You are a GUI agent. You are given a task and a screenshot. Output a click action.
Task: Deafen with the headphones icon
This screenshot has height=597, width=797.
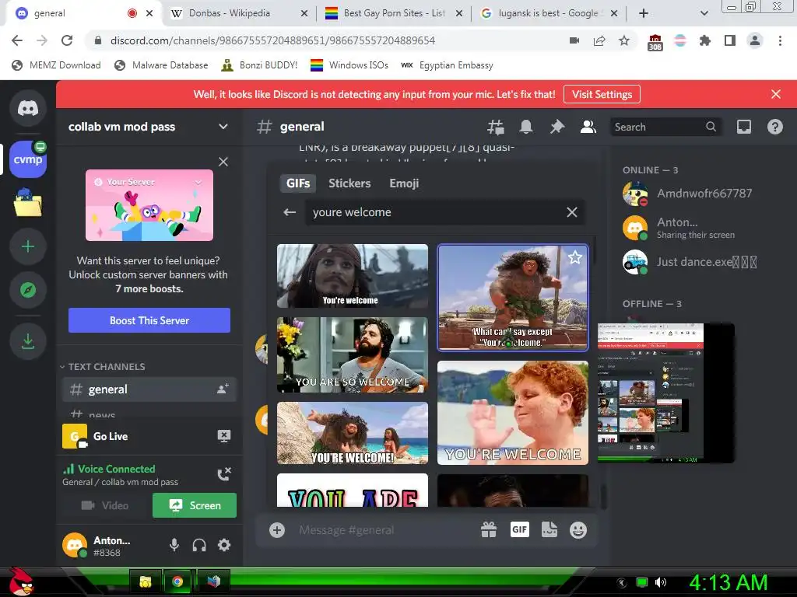pyautogui.click(x=199, y=545)
